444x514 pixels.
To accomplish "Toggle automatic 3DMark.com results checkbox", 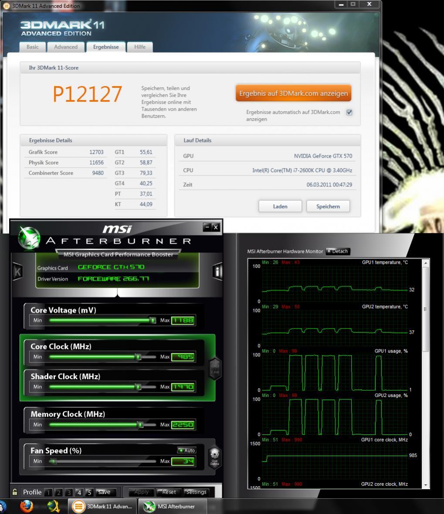I will (x=349, y=112).
